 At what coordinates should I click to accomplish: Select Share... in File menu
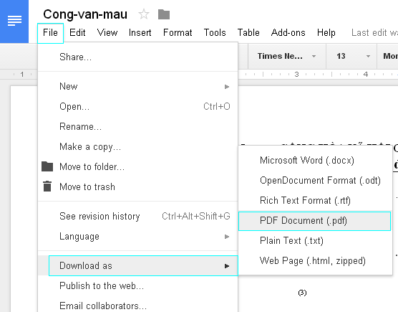(x=138, y=57)
